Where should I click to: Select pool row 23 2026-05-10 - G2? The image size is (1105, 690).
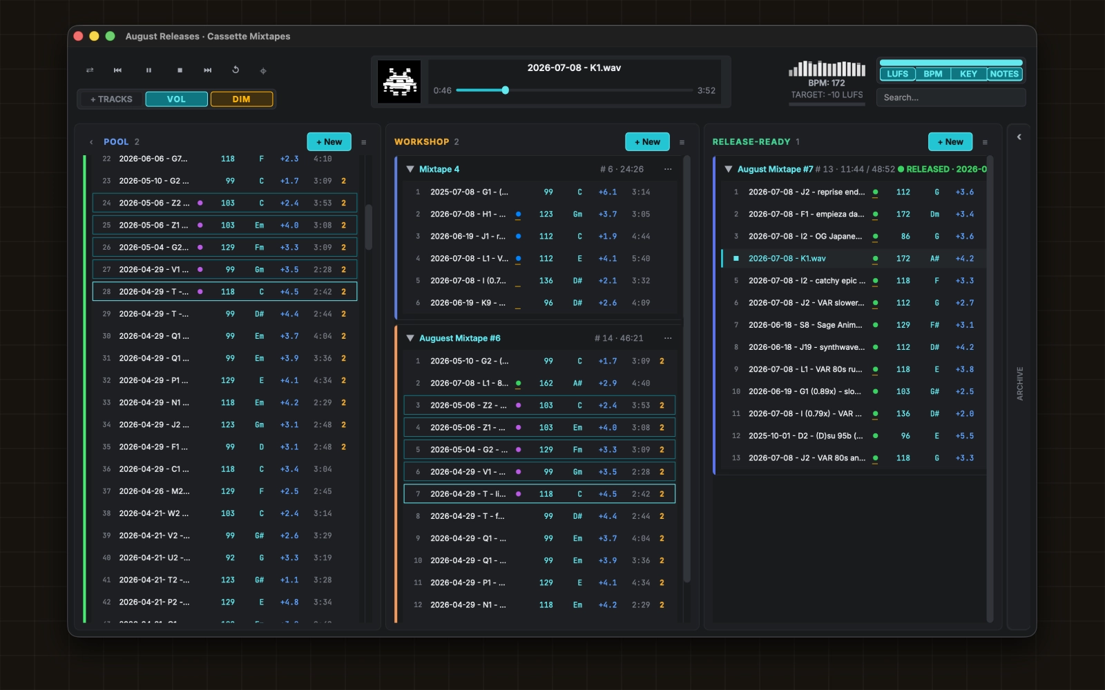224,181
